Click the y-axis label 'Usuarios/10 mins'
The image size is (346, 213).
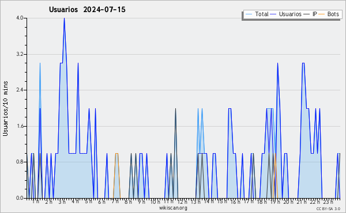[5, 109]
